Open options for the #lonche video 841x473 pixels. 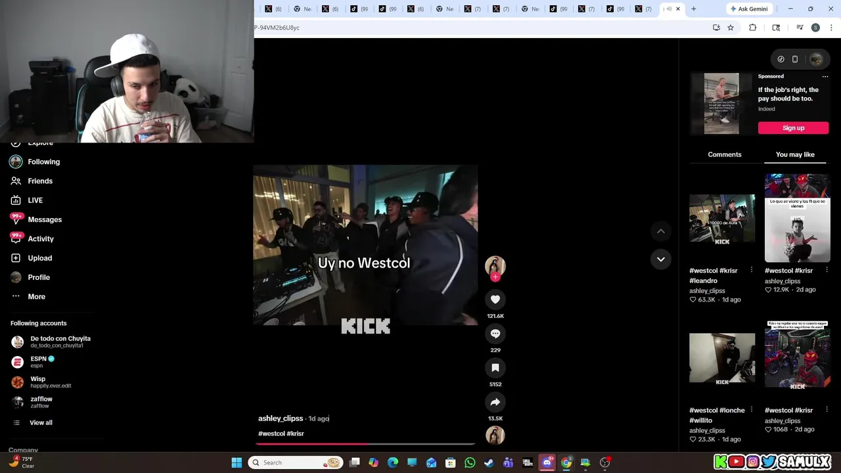751,410
